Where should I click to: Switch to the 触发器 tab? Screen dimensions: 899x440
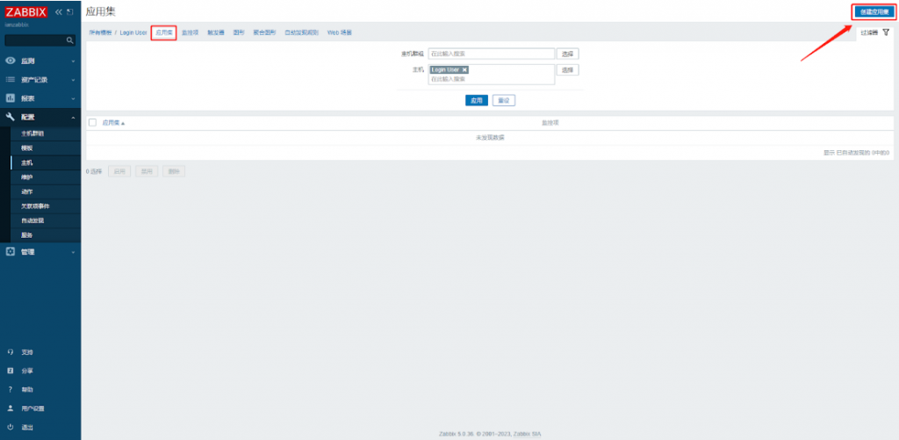216,32
